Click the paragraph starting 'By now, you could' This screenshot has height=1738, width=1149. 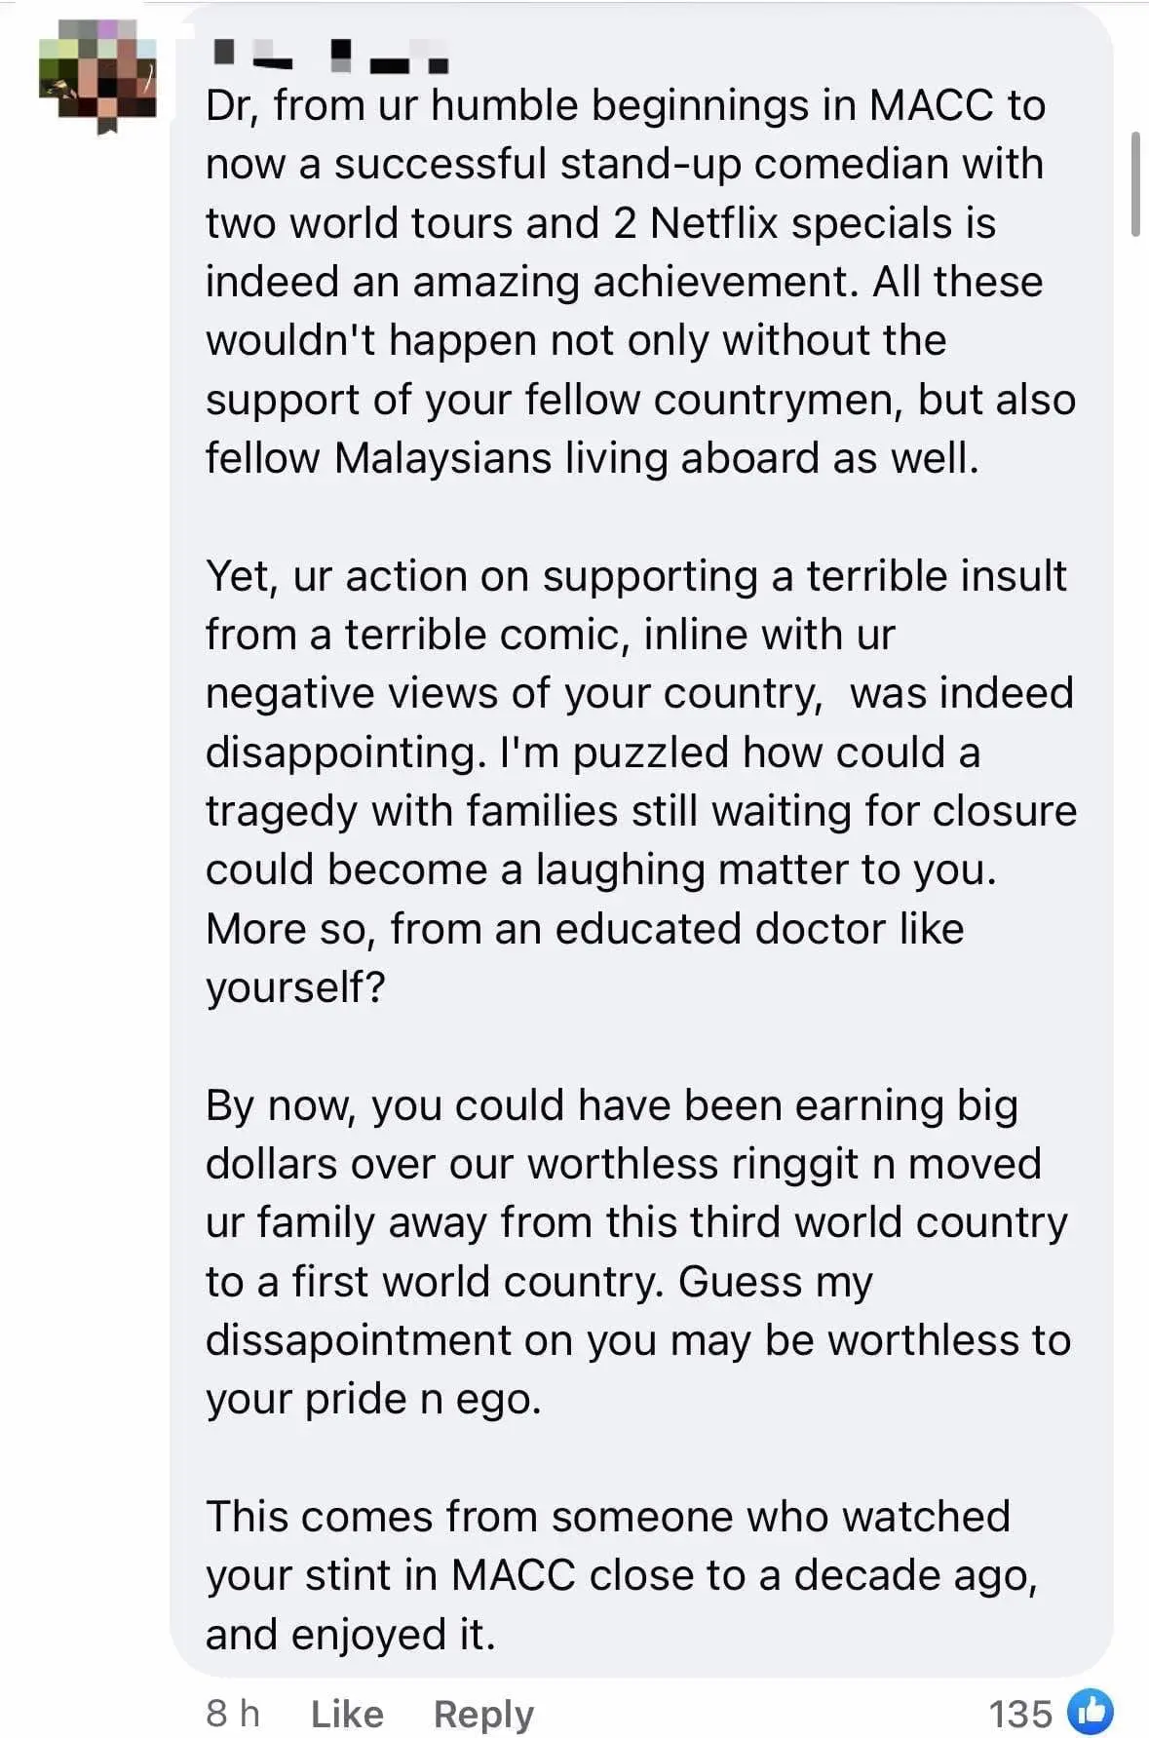(x=638, y=1252)
